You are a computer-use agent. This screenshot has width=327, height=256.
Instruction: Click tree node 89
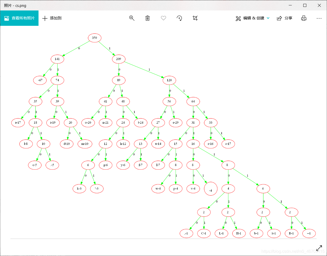click(x=119, y=80)
